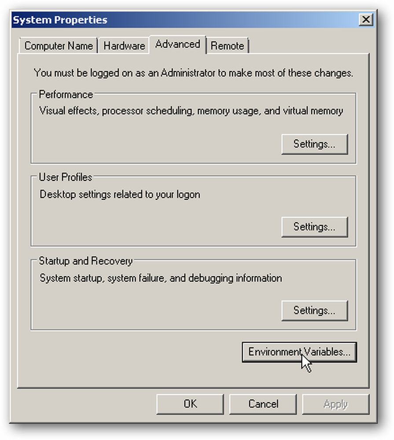The image size is (394, 440).
Task: Click the Startup and Recovery group label
Action: [86, 261]
